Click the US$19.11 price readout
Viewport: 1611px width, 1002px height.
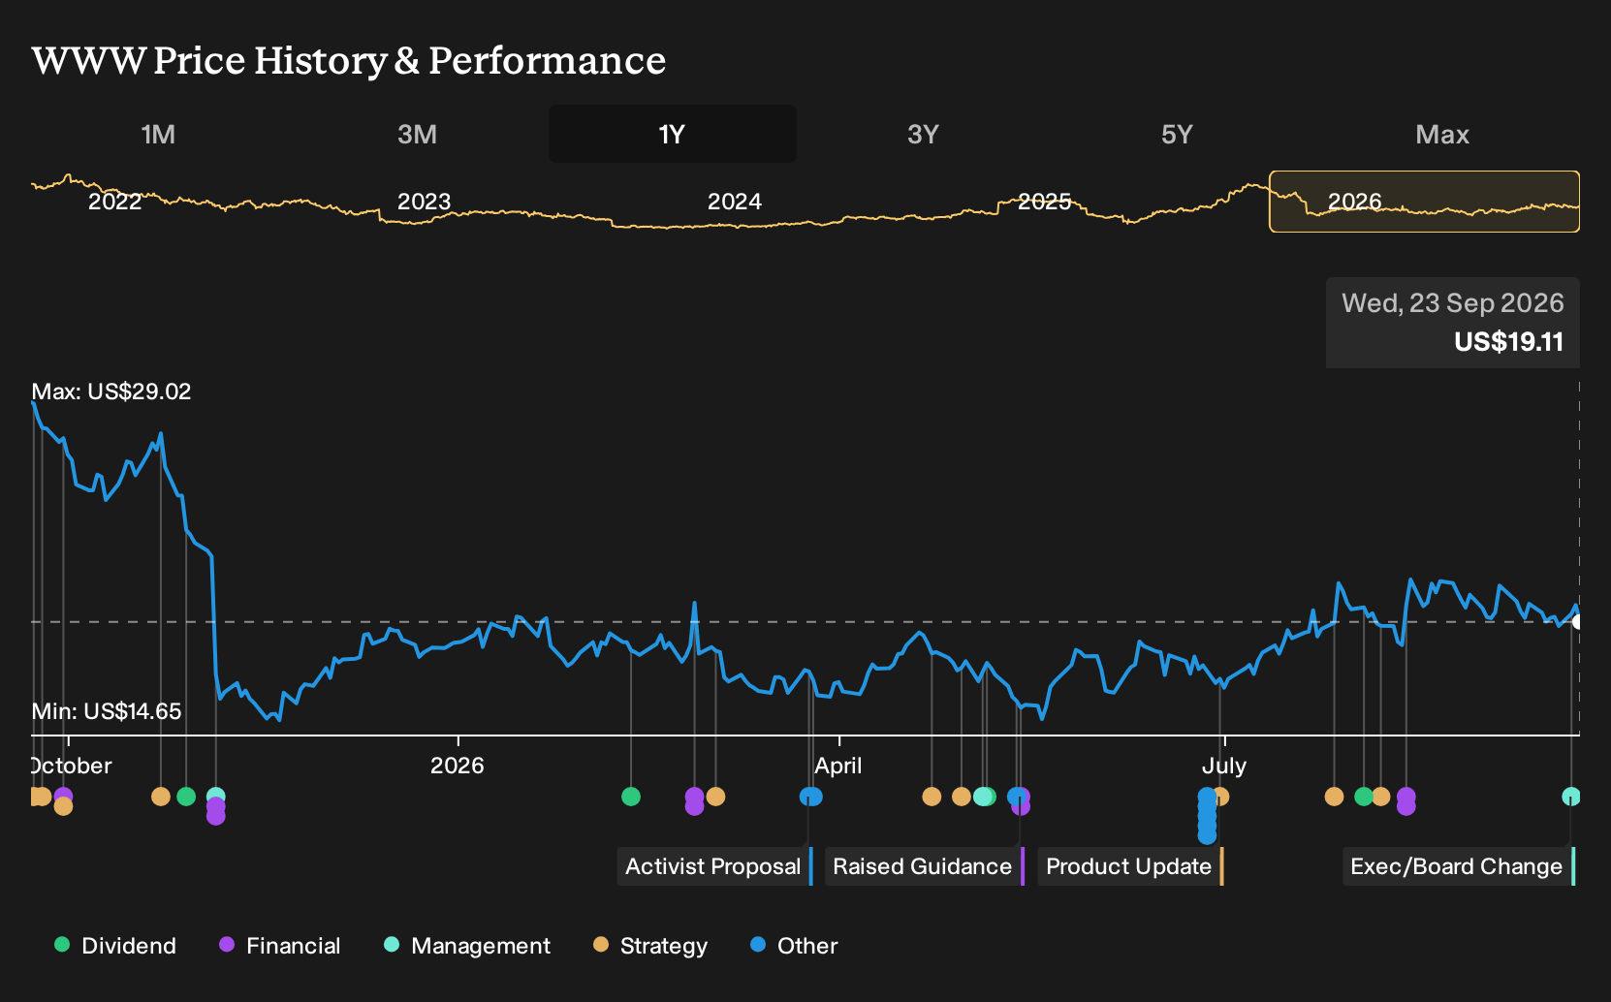coord(1508,342)
